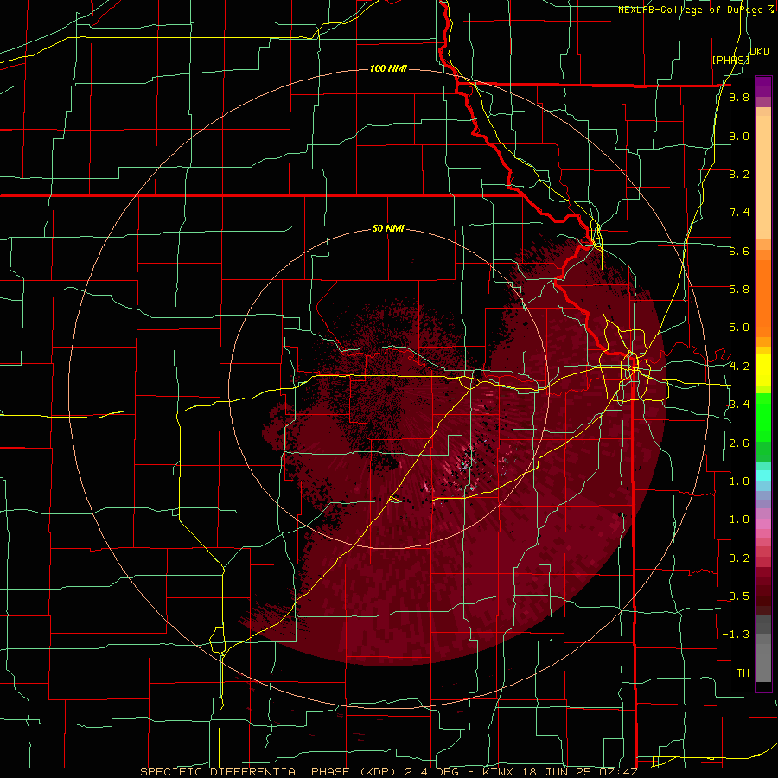This screenshot has height=778, width=778.
Task: Click the 4.2 value on the color scale
Action: coord(739,367)
